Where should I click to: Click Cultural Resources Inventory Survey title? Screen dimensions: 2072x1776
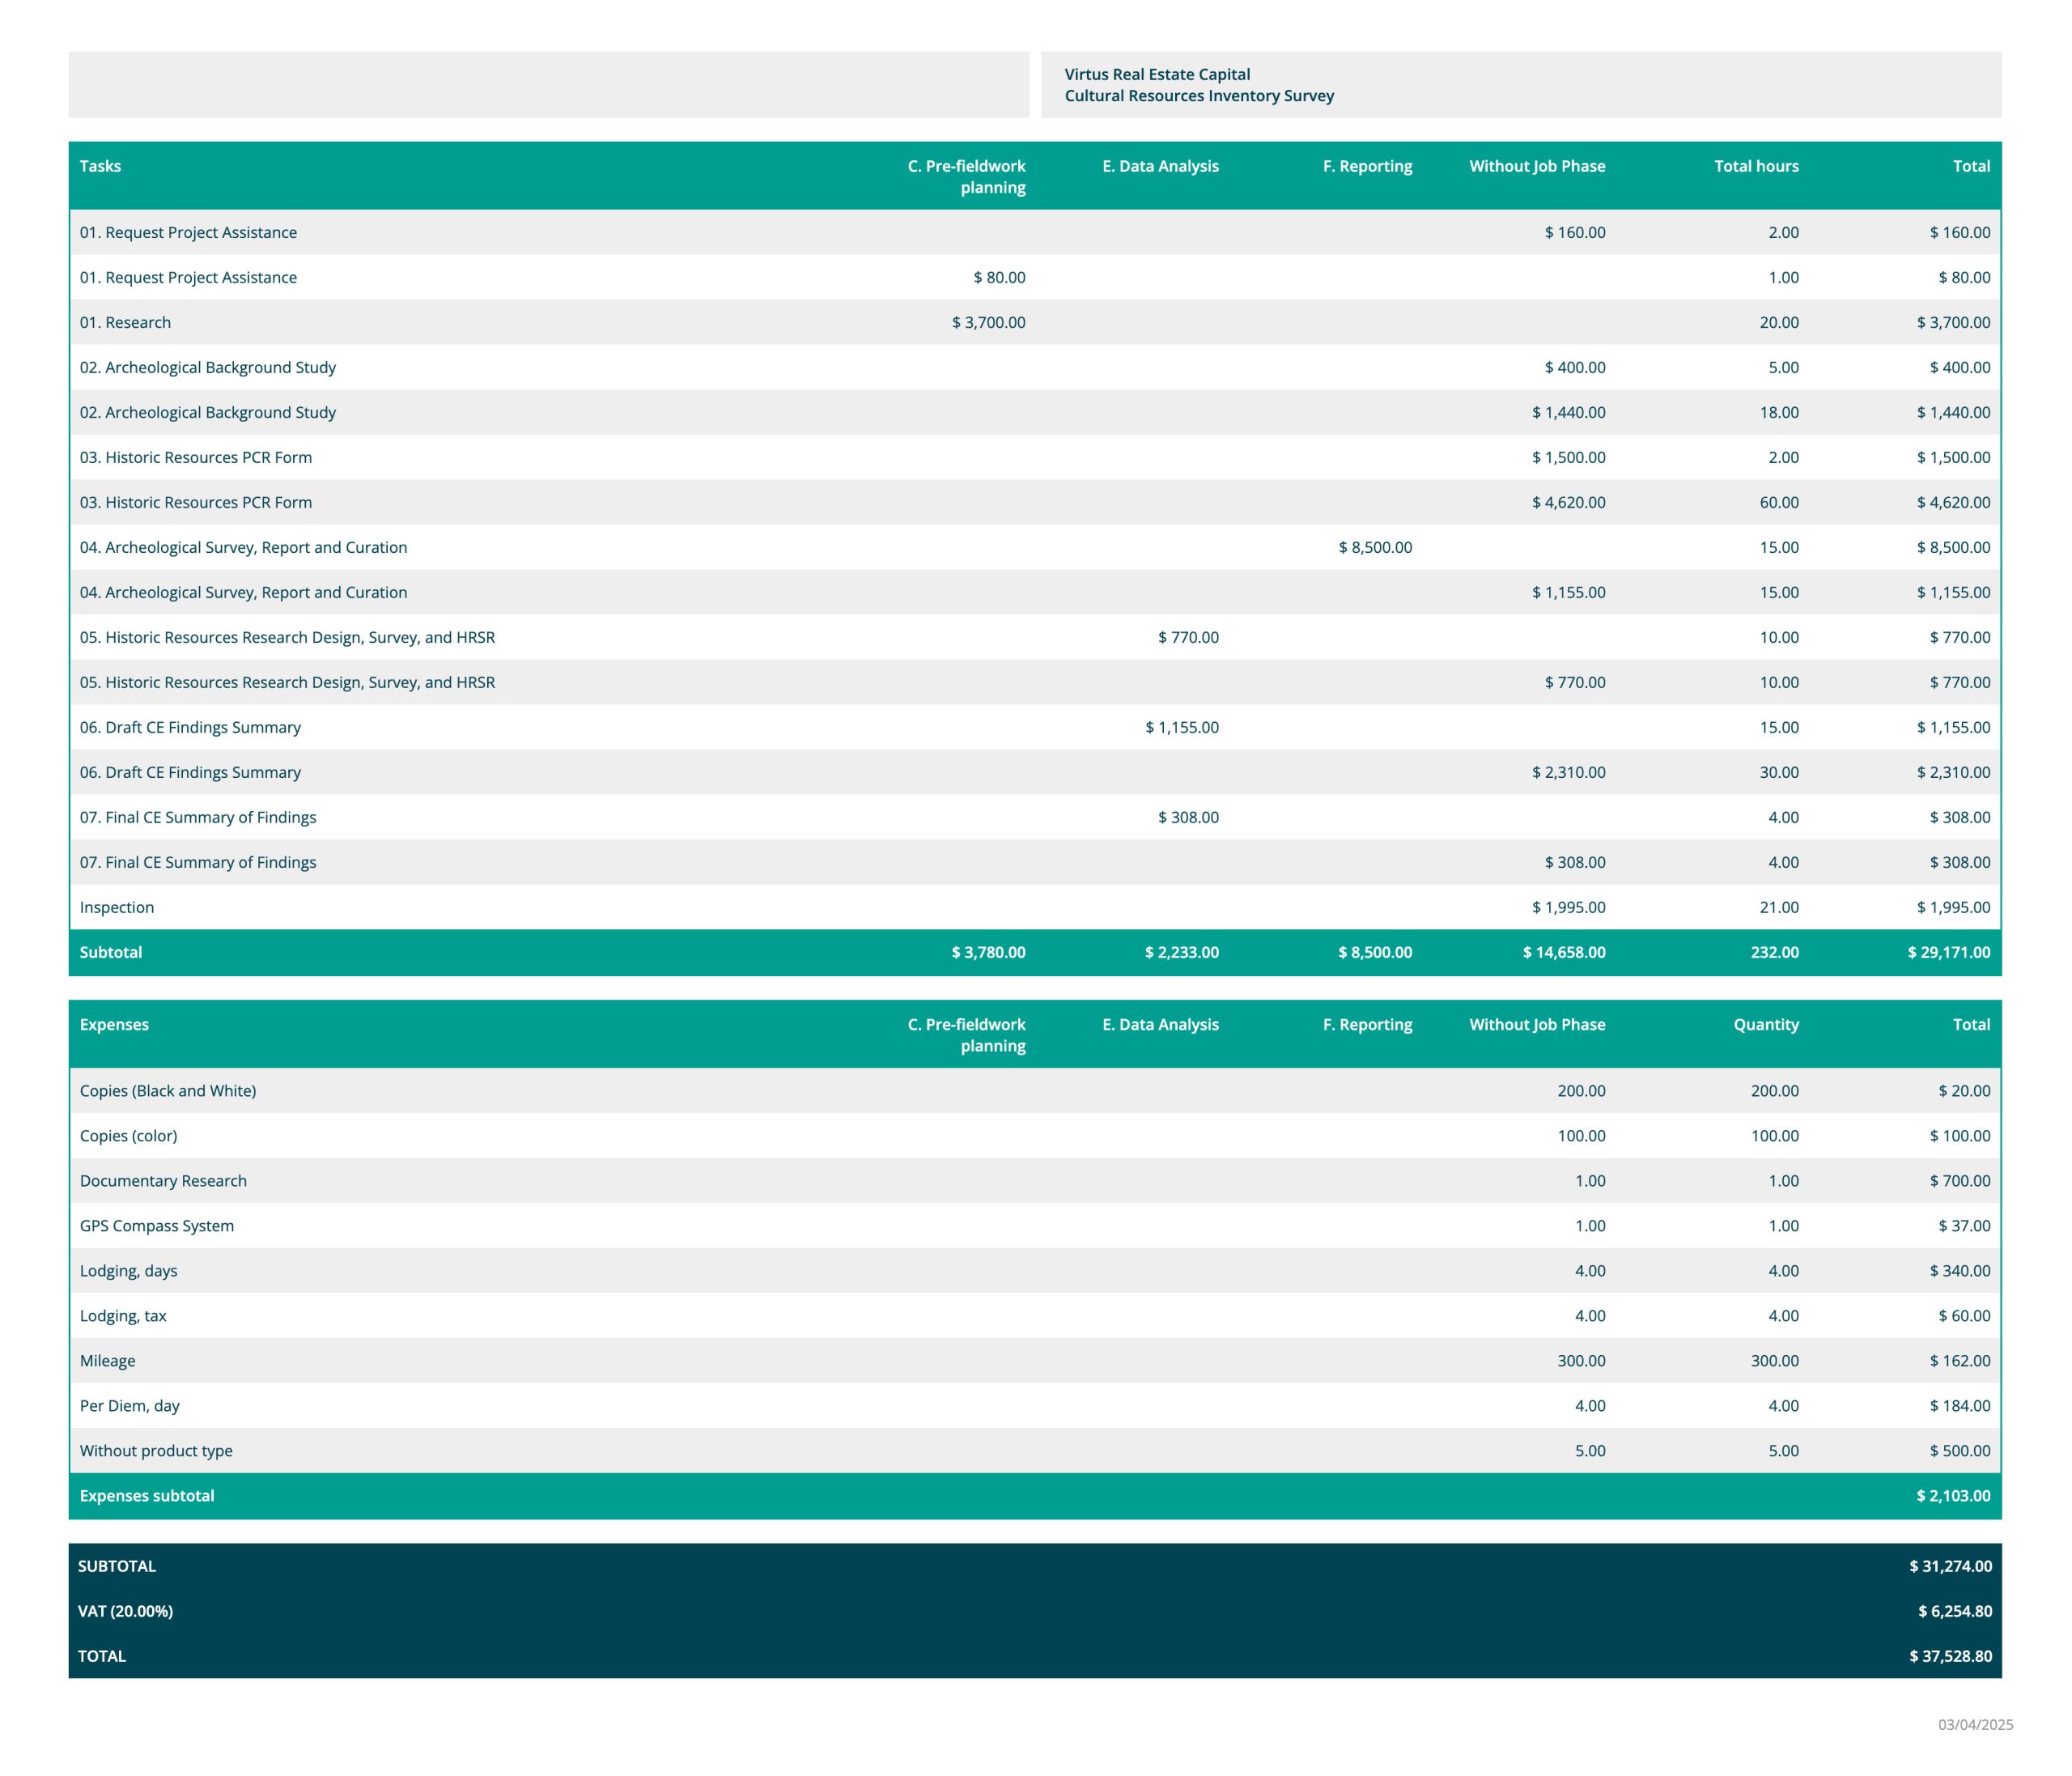click(1198, 96)
